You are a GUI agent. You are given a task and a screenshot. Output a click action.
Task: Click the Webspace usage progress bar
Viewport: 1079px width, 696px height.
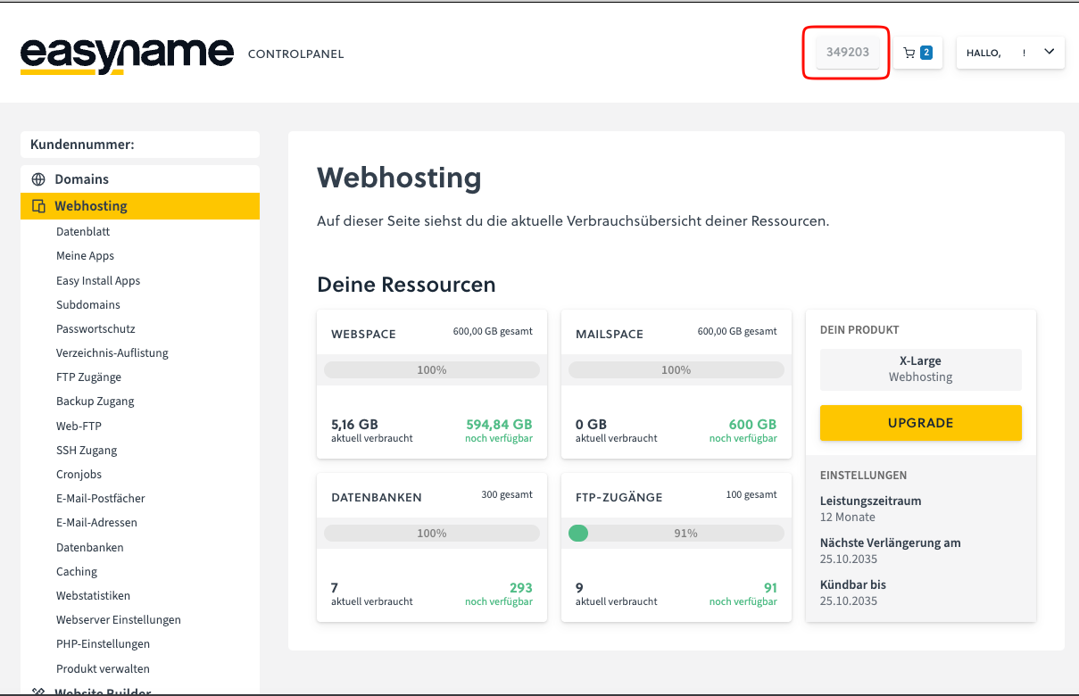[x=431, y=369]
